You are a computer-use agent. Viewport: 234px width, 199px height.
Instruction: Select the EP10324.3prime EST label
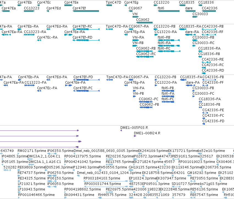(142, 178)
